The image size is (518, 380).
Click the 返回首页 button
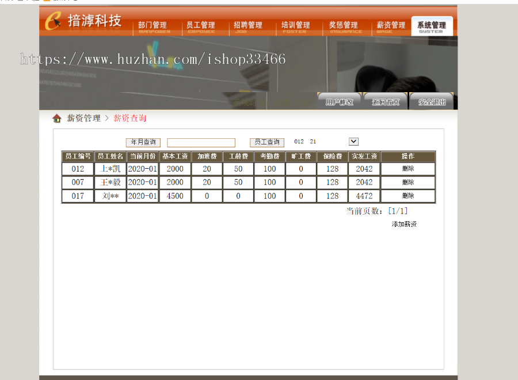[x=386, y=101]
